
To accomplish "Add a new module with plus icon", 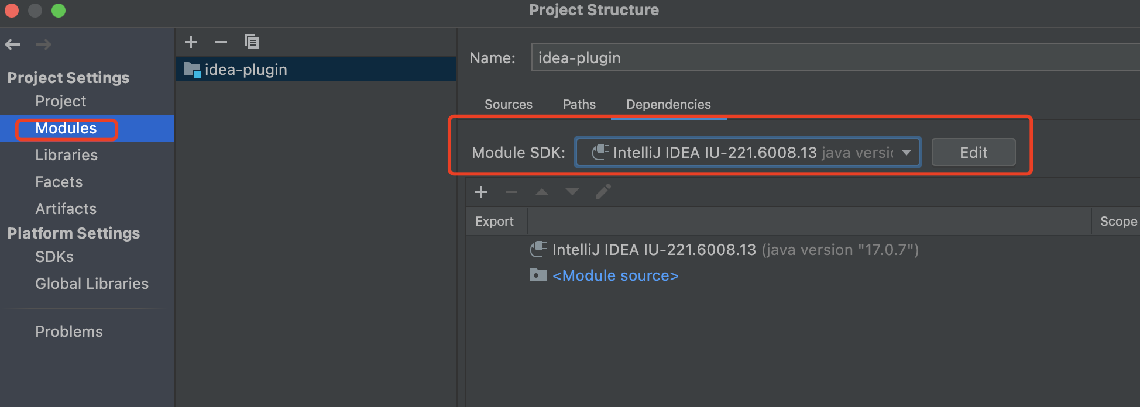I will point(191,42).
